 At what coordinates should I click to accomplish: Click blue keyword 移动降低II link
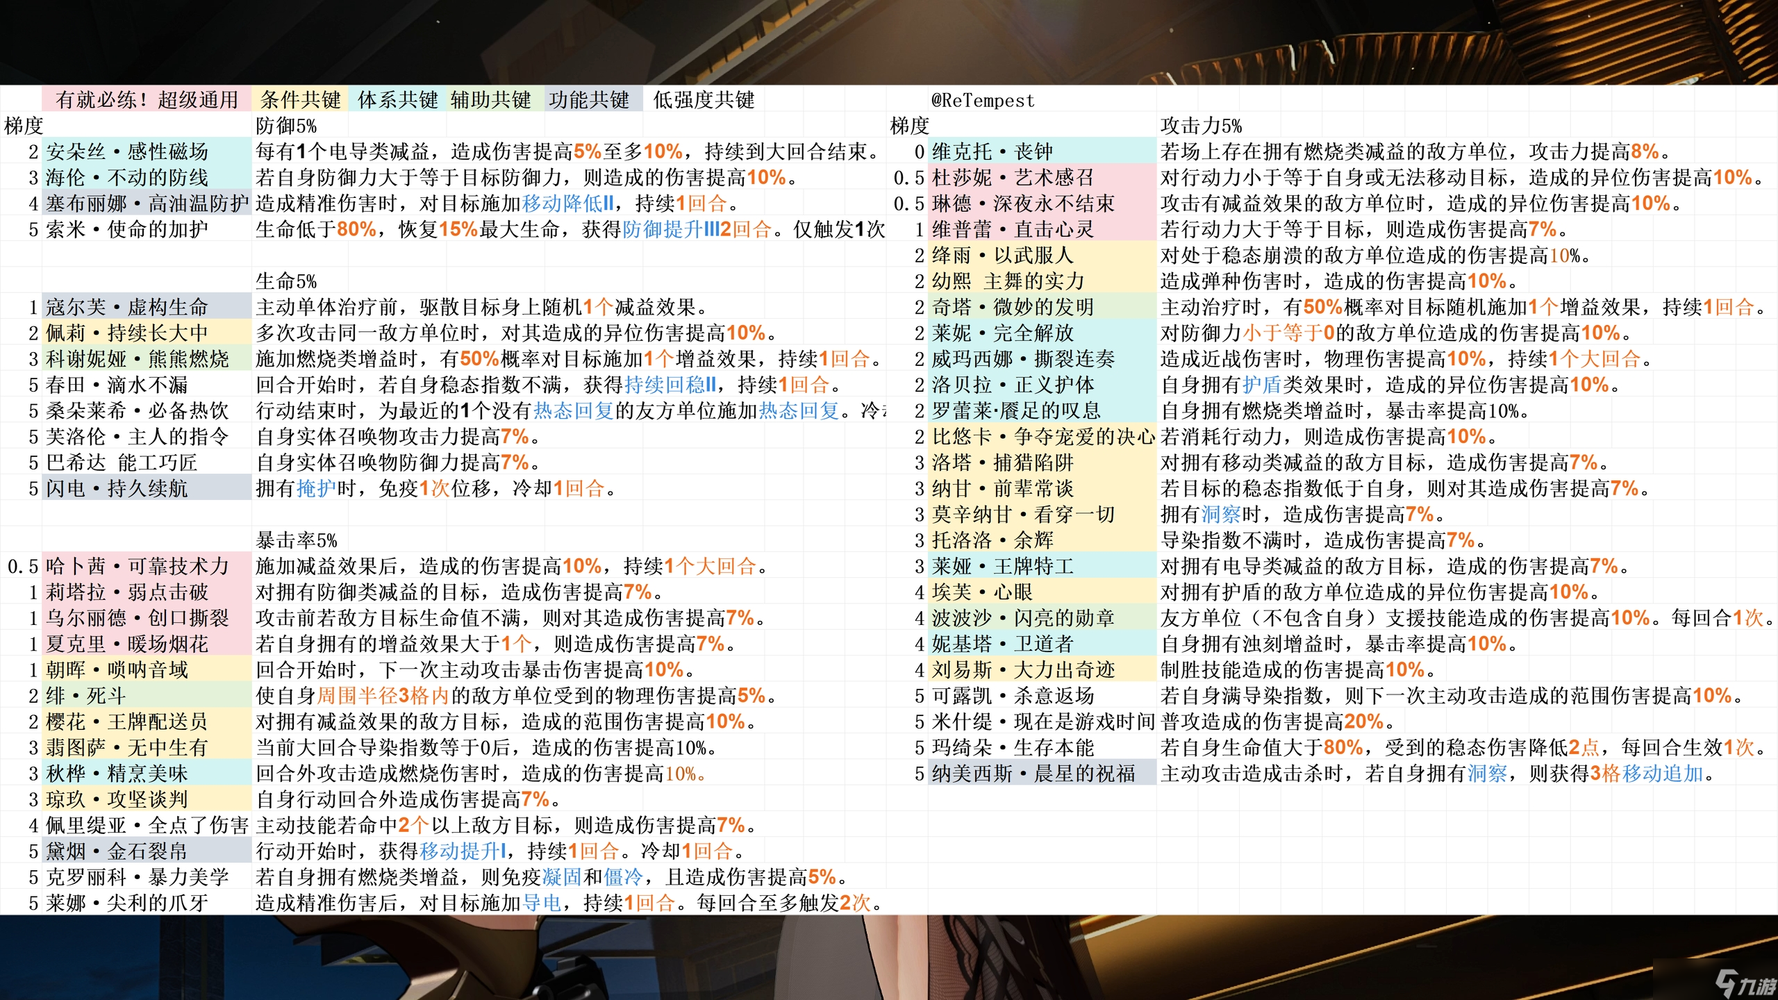[x=568, y=203]
